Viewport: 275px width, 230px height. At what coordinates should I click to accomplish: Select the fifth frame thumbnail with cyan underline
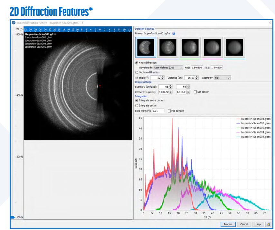(234, 47)
